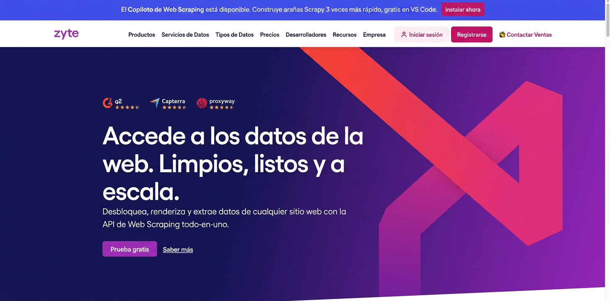Click the proxyway logo icon
The height and width of the screenshot is (301, 610).
202,103
